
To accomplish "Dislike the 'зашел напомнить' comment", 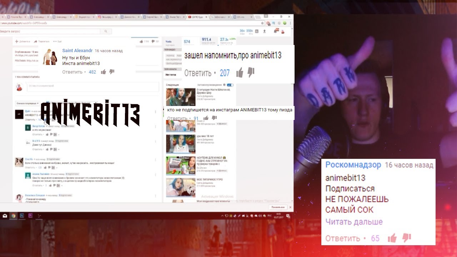I will point(251,73).
